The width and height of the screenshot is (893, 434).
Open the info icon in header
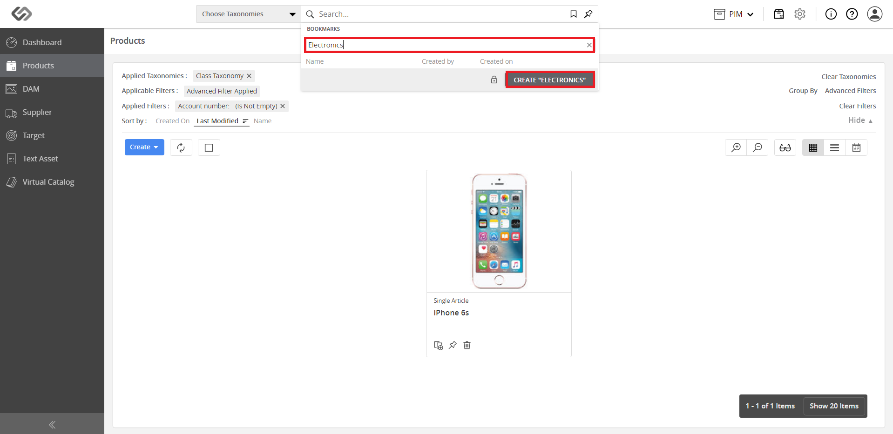click(x=831, y=14)
